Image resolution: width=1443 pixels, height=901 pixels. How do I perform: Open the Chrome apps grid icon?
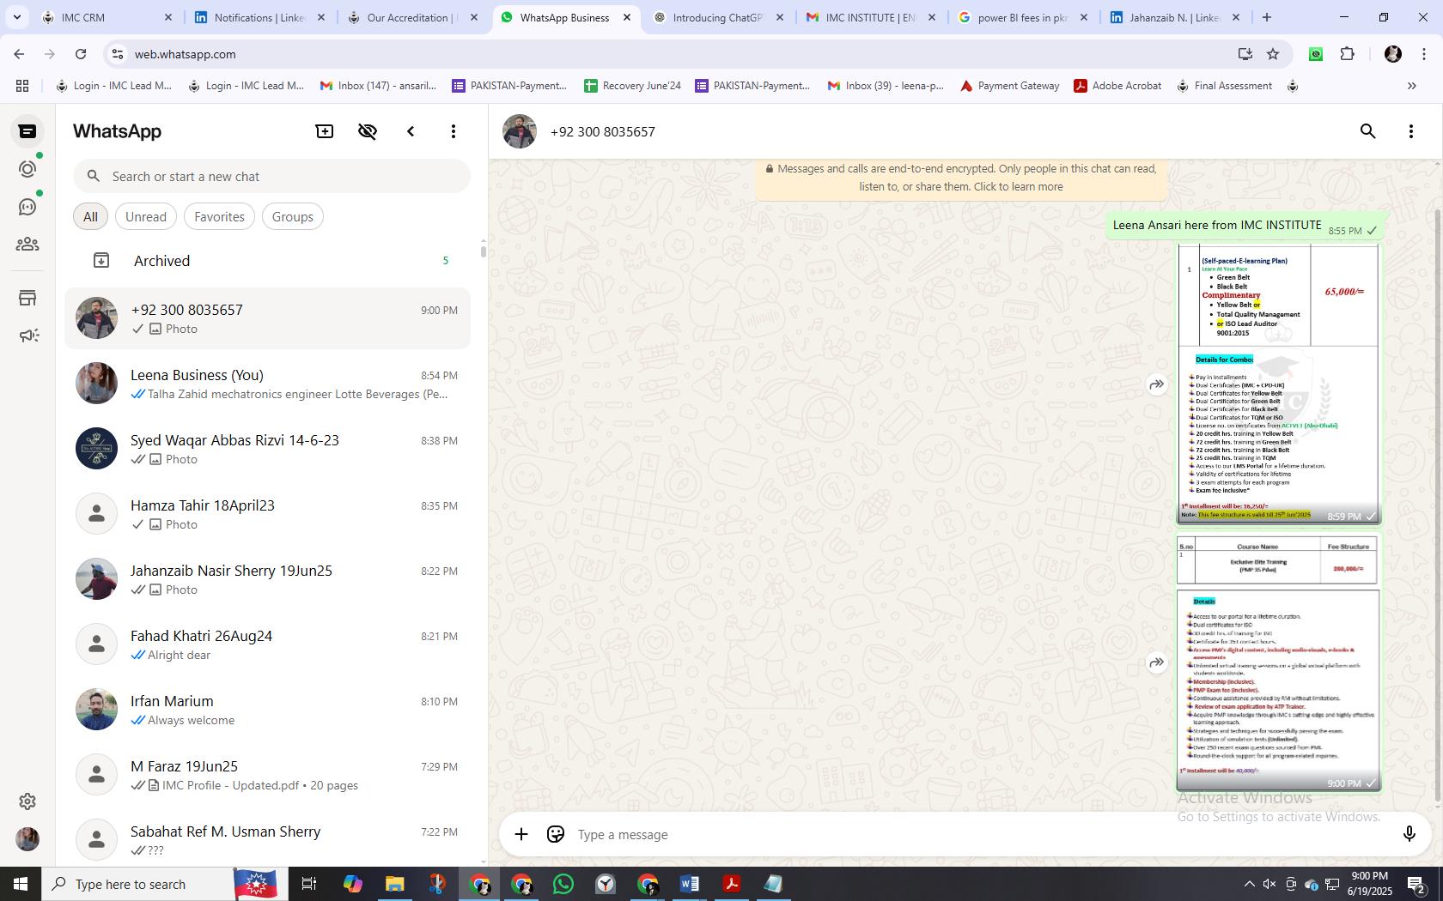tap(22, 86)
